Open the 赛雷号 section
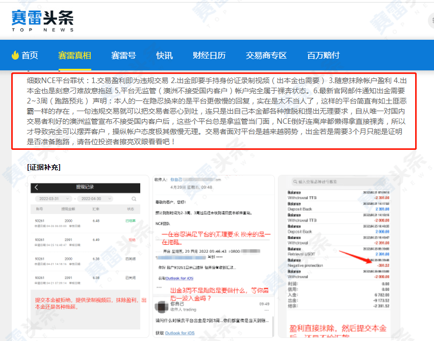The image size is (434, 341). (x=123, y=56)
